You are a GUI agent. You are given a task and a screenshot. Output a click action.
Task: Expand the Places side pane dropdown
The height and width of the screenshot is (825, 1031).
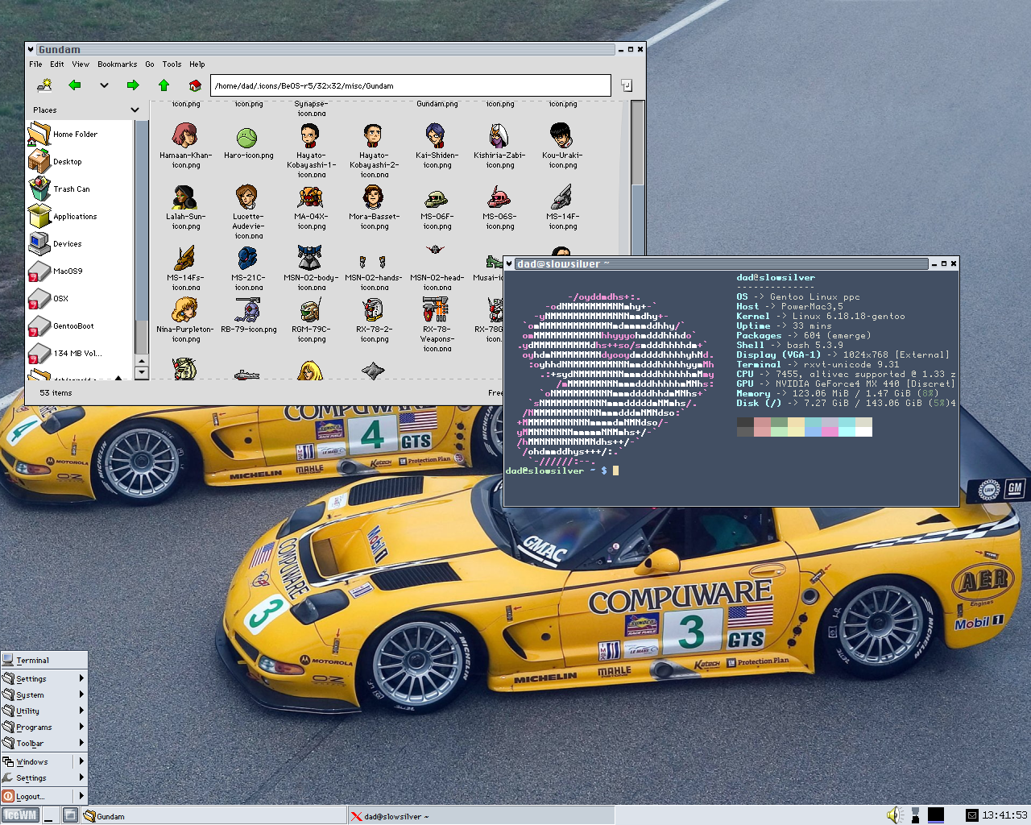pyautogui.click(x=135, y=110)
